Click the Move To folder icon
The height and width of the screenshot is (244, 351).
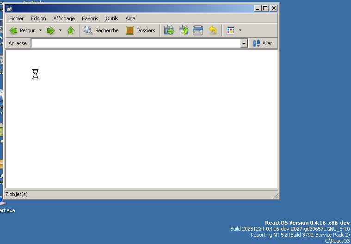(x=169, y=30)
